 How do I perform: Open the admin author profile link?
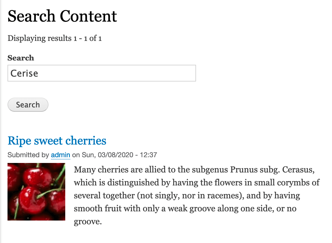click(61, 155)
